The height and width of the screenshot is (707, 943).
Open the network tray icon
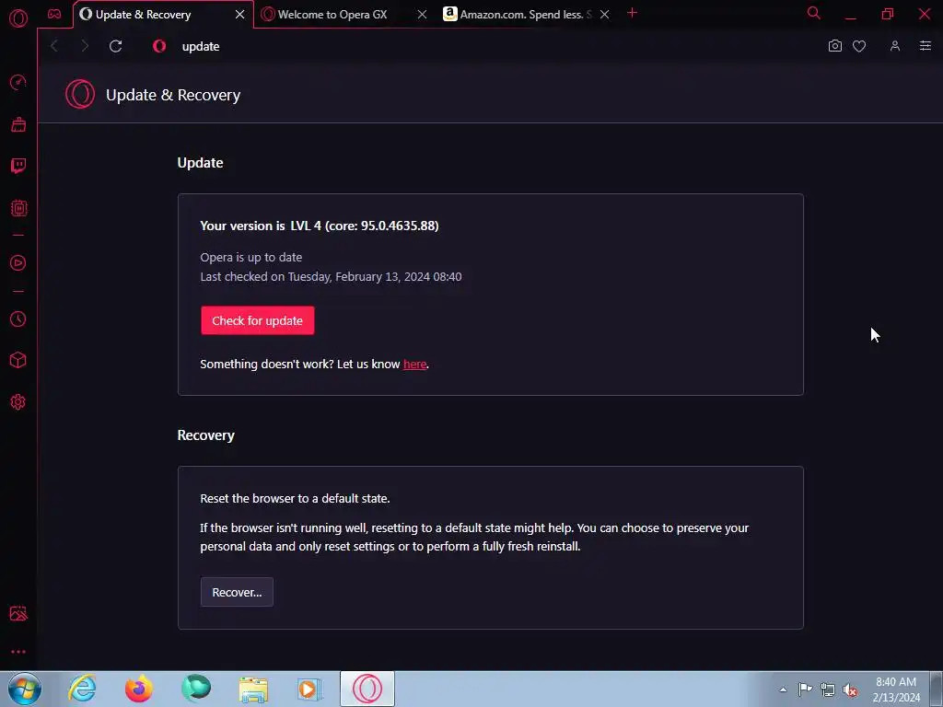click(828, 690)
